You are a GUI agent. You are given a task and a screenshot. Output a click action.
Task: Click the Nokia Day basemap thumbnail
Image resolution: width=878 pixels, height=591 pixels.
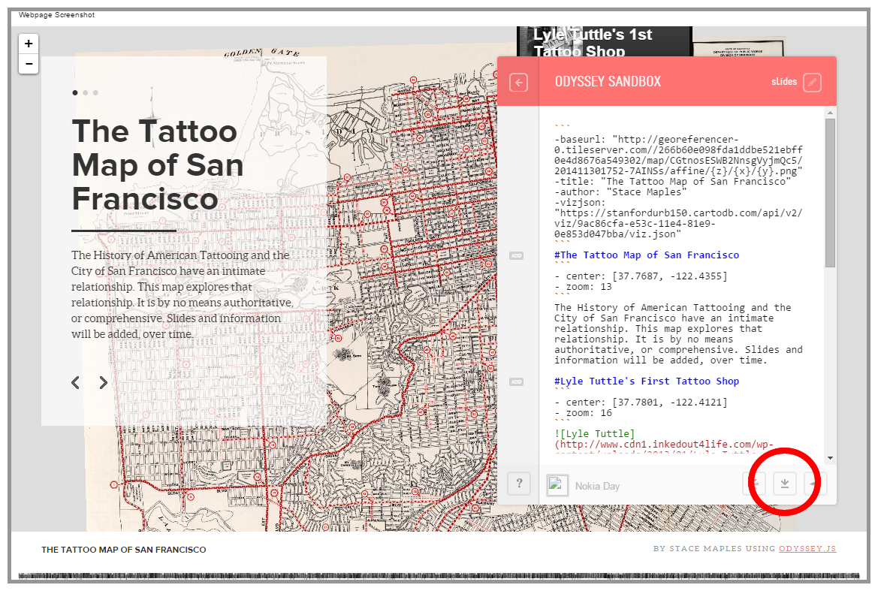click(557, 485)
